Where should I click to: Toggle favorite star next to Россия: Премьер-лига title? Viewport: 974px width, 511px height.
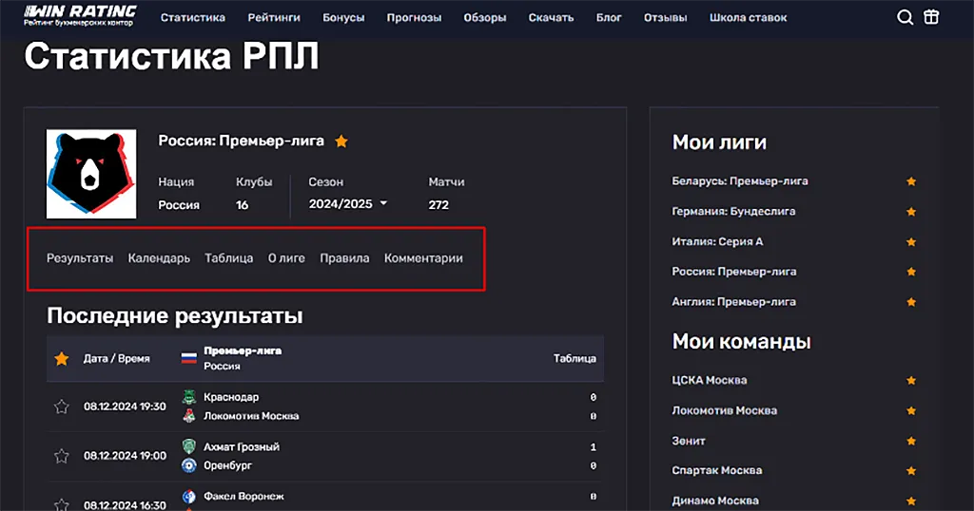point(341,142)
